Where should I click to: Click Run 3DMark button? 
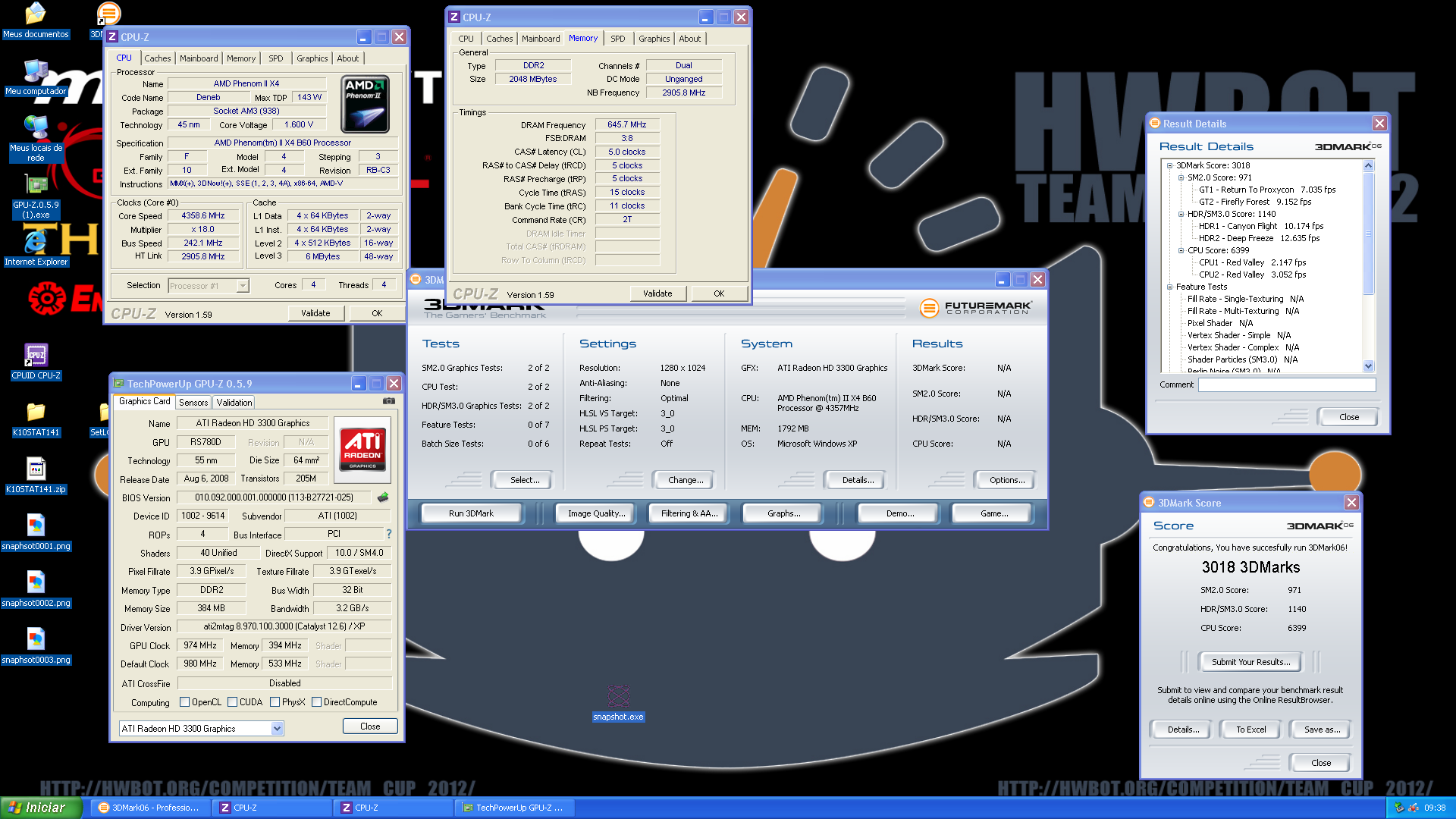pos(471,513)
